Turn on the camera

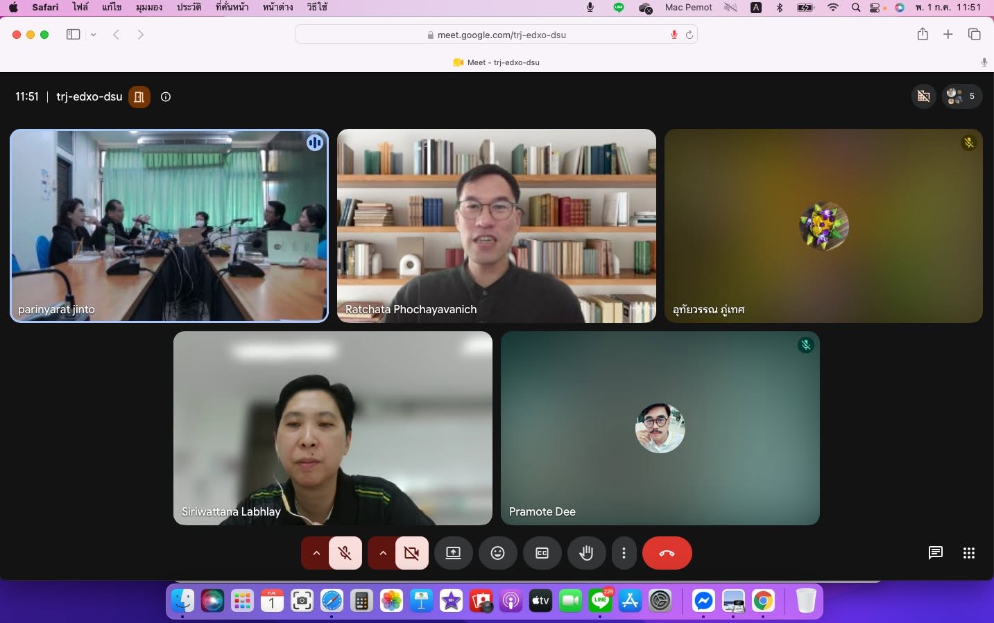(x=411, y=553)
